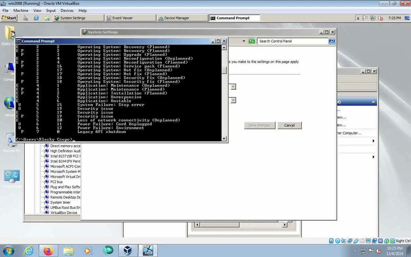Open VirtualBox Devices menu
Screen dimensions: 411x257
[67, 11]
